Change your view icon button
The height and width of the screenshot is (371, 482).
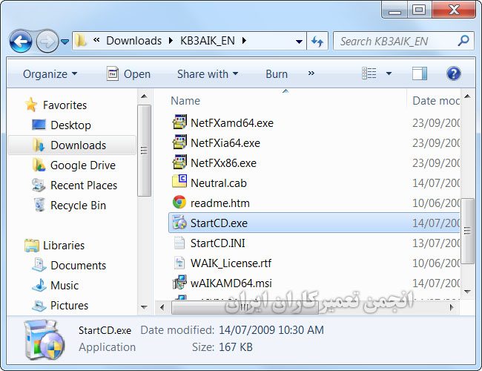369,73
